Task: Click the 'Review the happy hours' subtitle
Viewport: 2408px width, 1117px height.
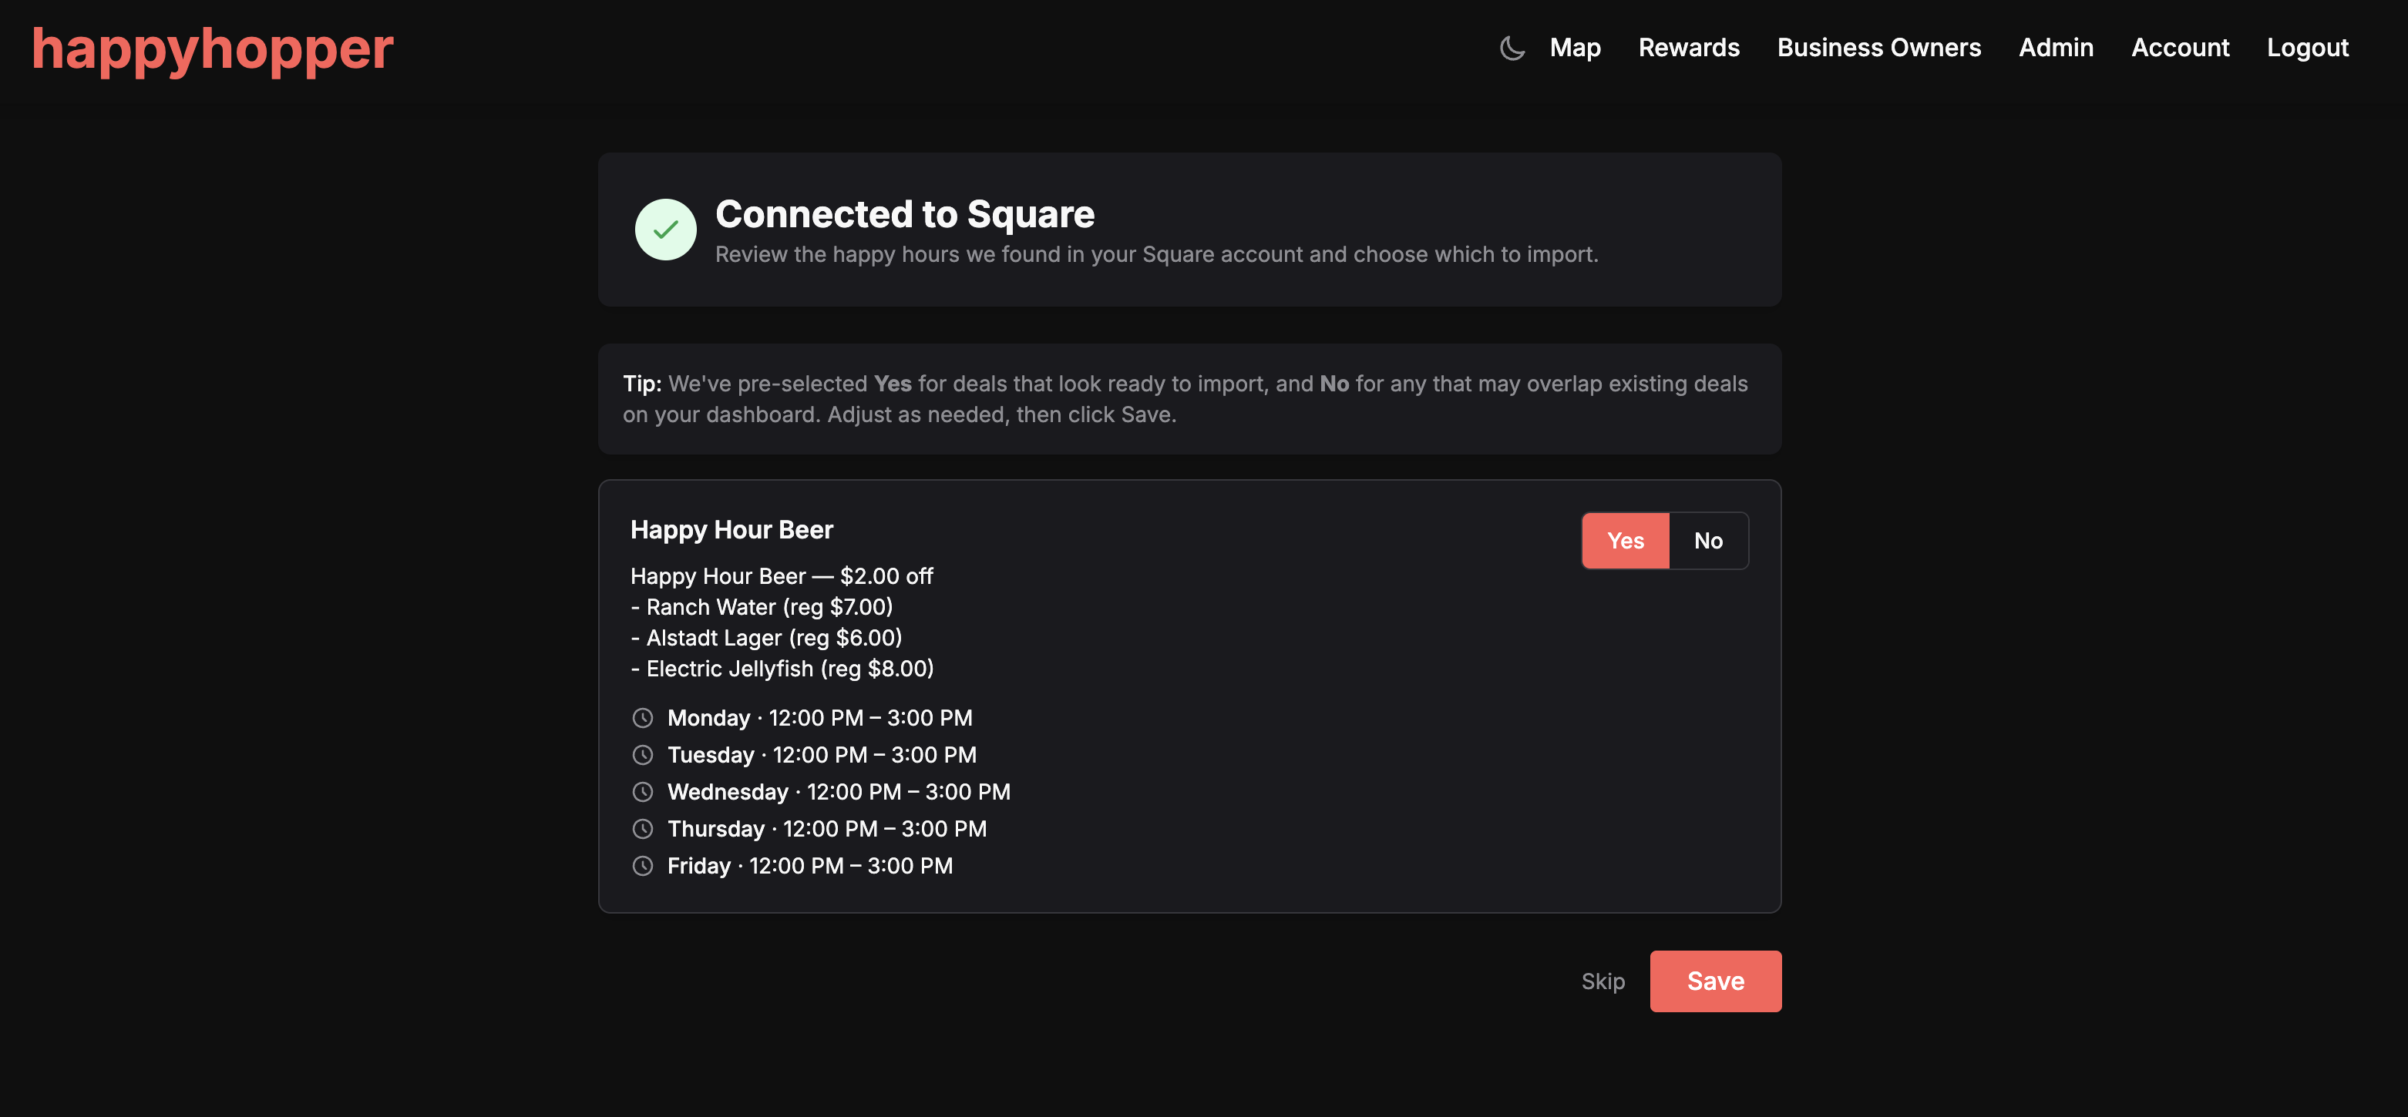Action: click(1156, 254)
